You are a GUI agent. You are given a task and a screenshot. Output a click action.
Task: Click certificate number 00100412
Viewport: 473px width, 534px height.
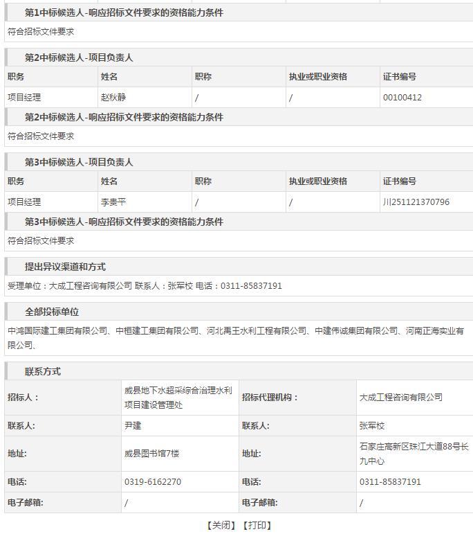point(402,98)
